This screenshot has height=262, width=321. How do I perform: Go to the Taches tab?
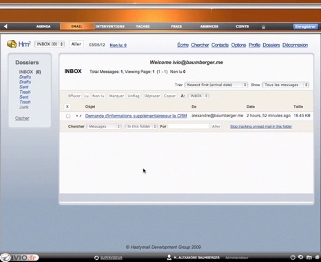pos(143,26)
